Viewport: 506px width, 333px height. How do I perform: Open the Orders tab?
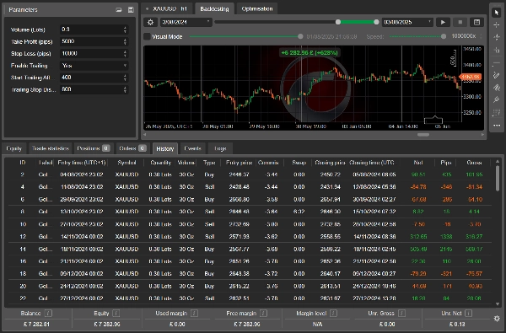pos(132,148)
